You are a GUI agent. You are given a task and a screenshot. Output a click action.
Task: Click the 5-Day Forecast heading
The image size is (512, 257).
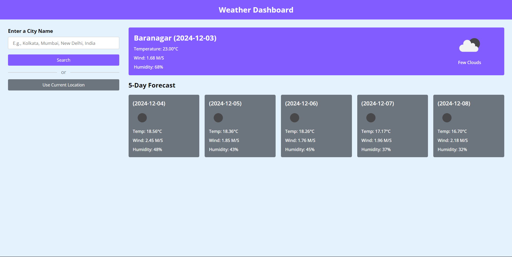(x=152, y=85)
